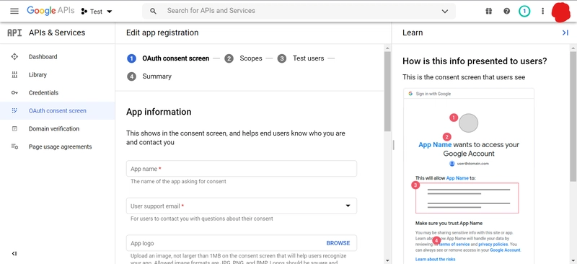Click the App name input field

click(x=242, y=169)
